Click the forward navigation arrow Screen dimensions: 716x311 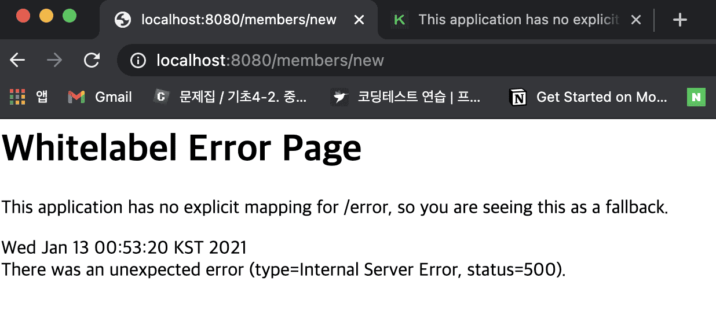point(54,60)
